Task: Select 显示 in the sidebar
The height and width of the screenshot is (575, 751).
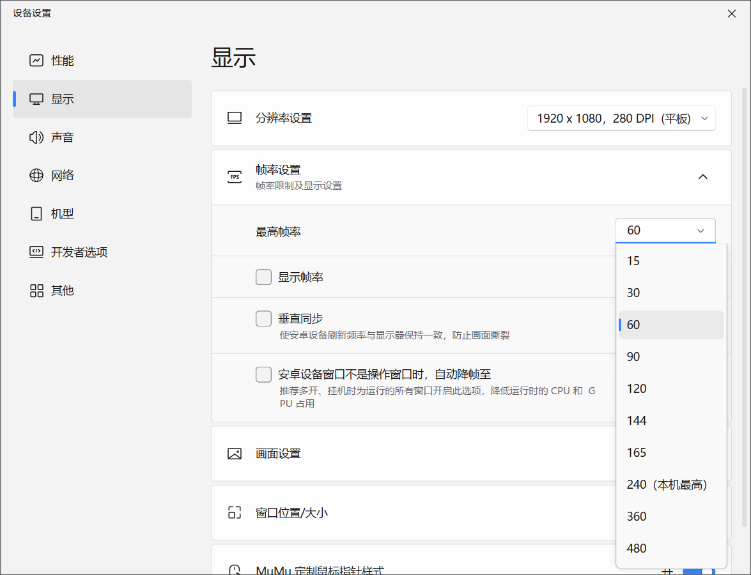Action: pyautogui.click(x=102, y=98)
